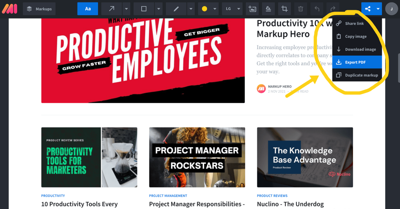400x209 pixels.
Task: Open the Signature tool
Action: click(x=268, y=9)
